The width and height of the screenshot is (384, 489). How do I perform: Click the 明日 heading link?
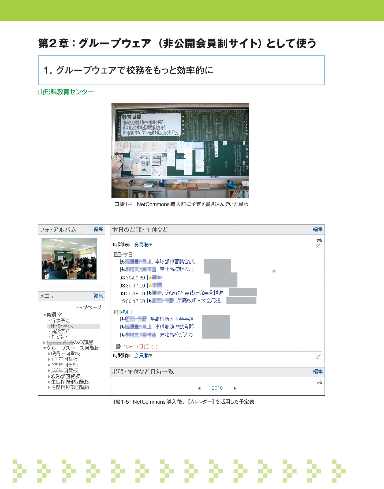128,312
